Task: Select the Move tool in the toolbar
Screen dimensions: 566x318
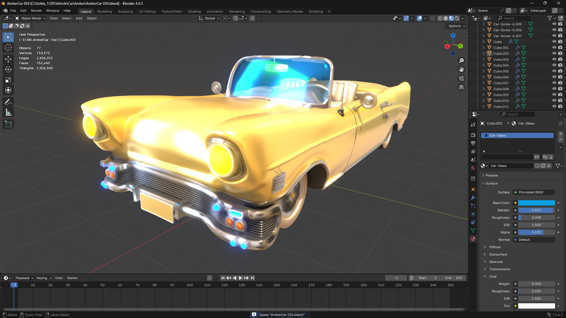Action: tap(8, 58)
